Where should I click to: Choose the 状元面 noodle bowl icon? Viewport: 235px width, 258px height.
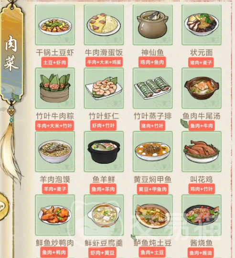coord(202,25)
